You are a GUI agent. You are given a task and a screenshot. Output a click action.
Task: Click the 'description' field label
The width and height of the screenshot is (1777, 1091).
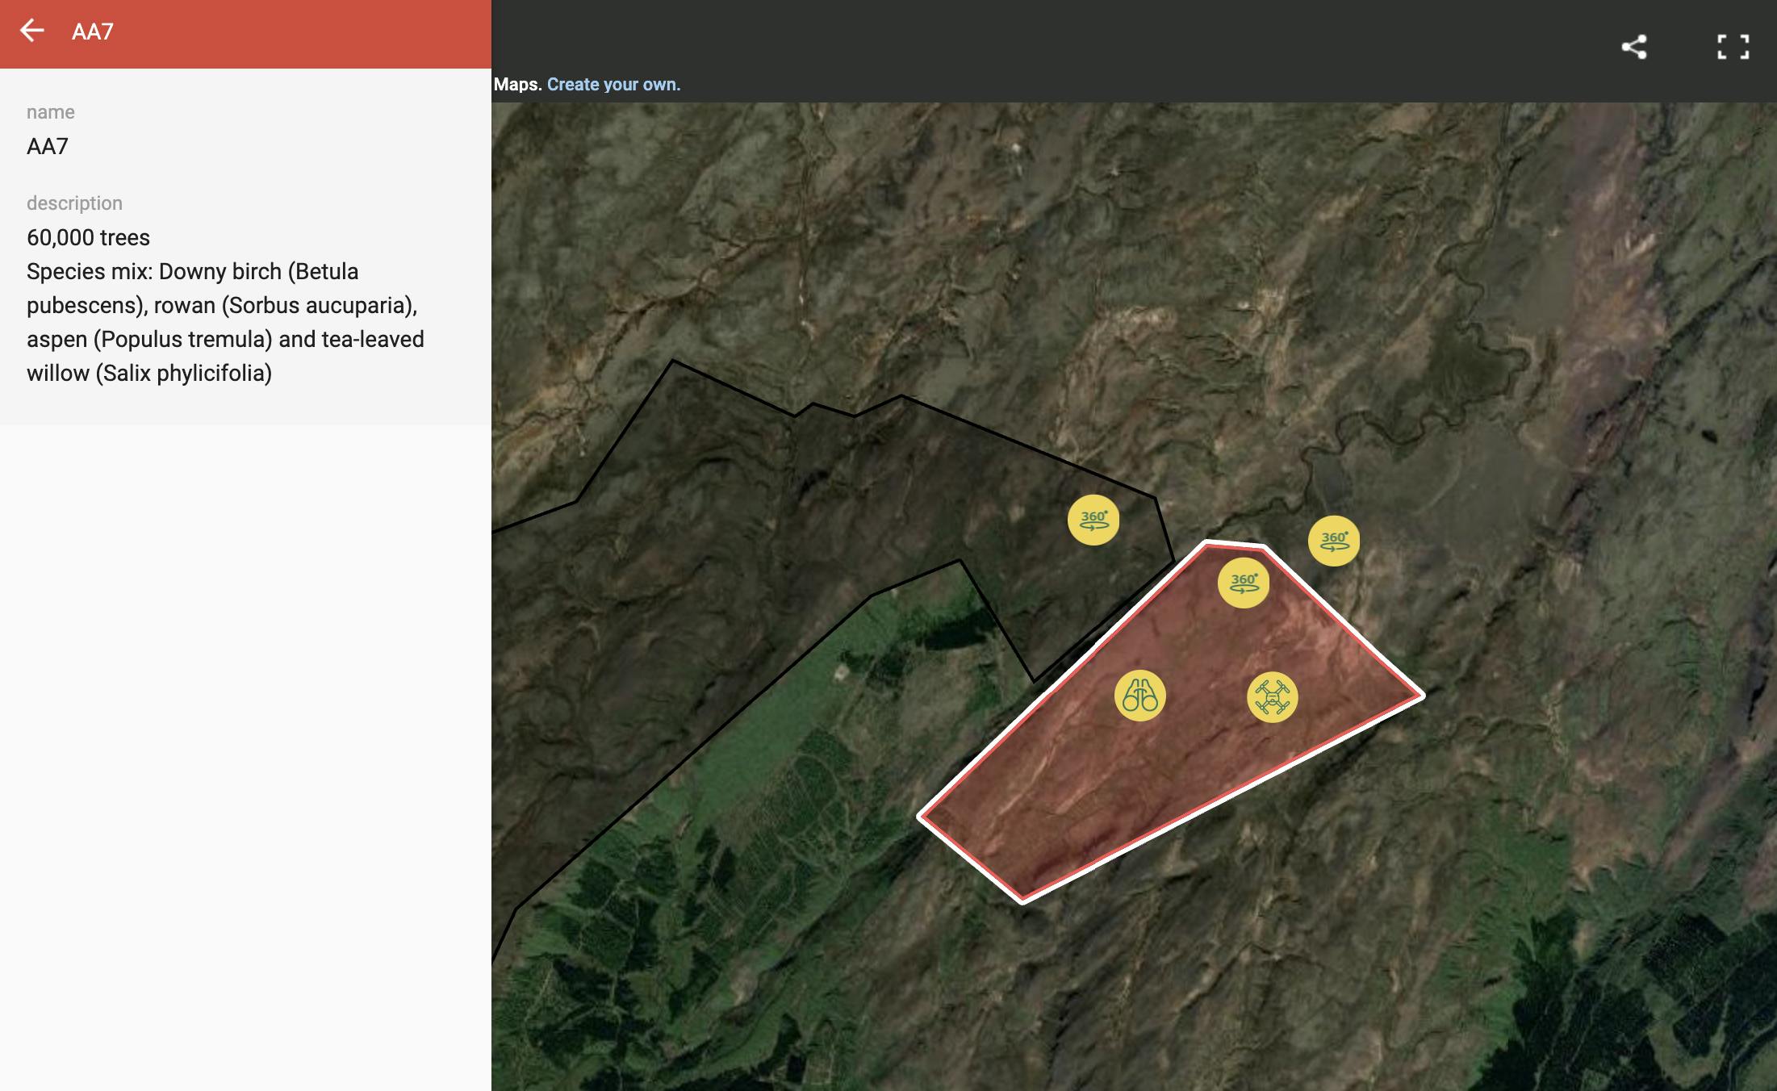74,203
